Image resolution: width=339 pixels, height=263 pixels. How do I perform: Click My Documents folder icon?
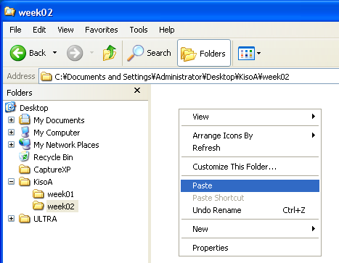point(25,120)
